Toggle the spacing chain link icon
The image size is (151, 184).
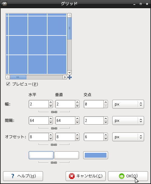tap(54, 128)
